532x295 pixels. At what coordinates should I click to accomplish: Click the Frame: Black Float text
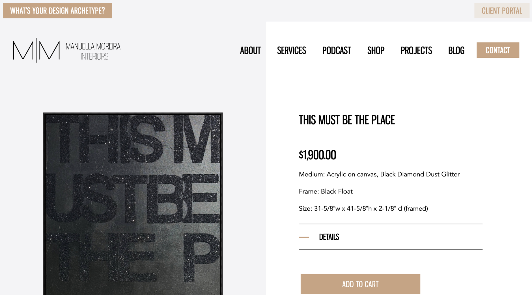326,191
